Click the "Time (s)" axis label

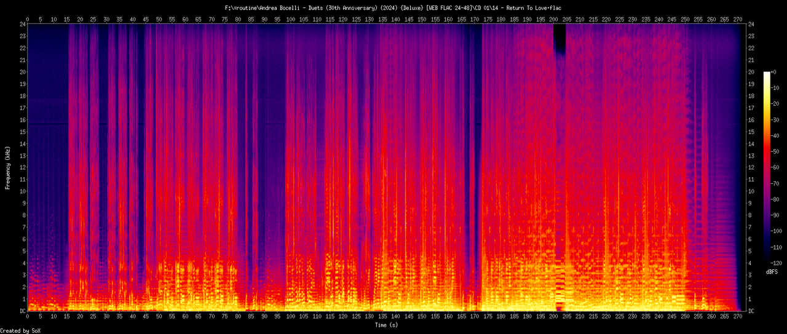386,325
